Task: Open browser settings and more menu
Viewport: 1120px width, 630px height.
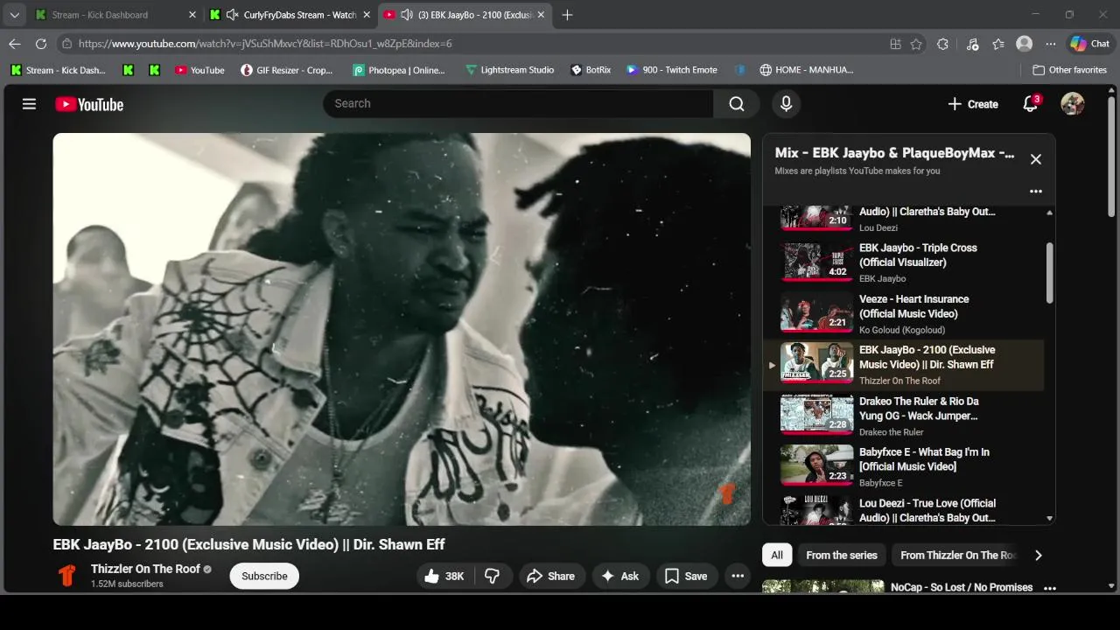Action: coord(1051,44)
